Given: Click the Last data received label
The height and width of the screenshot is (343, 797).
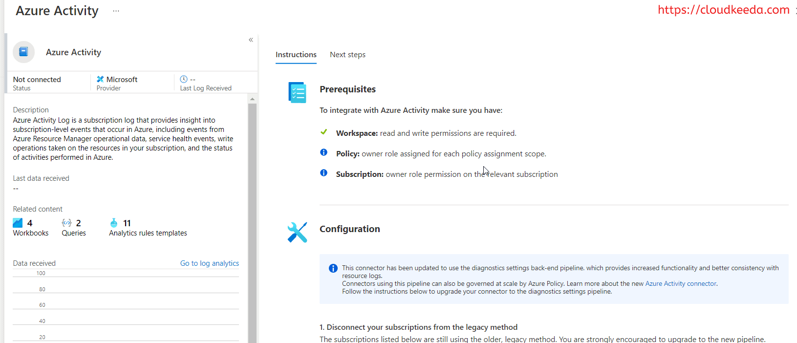Looking at the screenshot, I should pyautogui.click(x=41, y=178).
